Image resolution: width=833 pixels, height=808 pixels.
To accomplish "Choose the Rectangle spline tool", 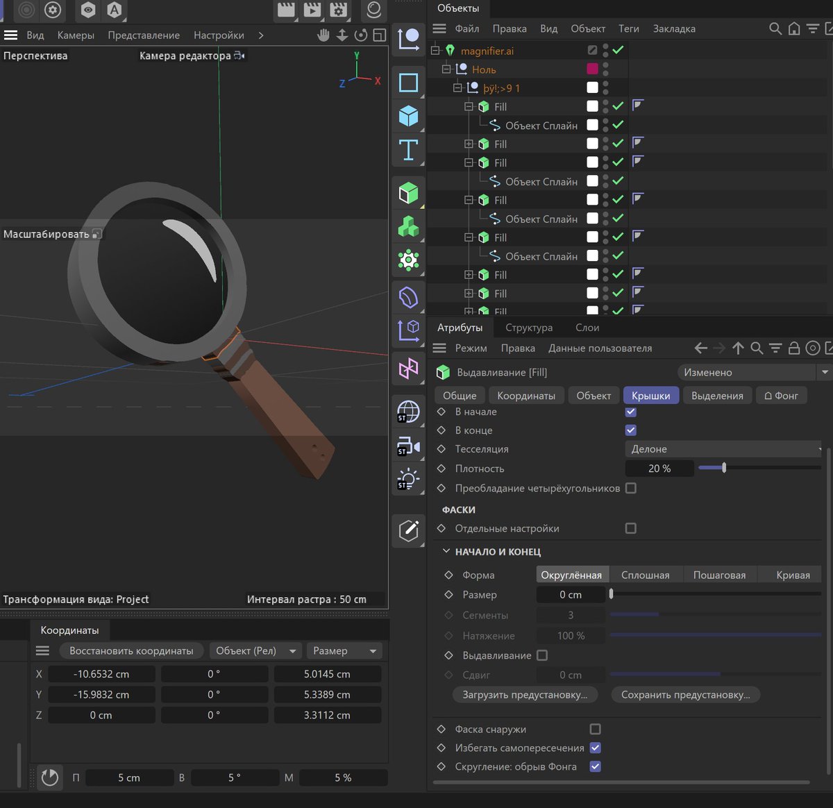I will coord(408,83).
